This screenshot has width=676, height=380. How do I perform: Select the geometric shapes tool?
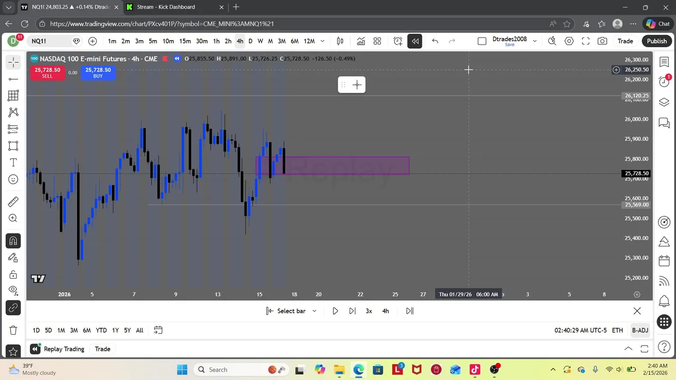click(13, 146)
